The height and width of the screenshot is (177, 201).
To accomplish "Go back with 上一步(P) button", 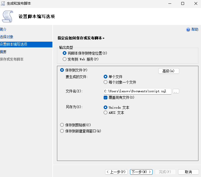I will [x=116, y=172].
